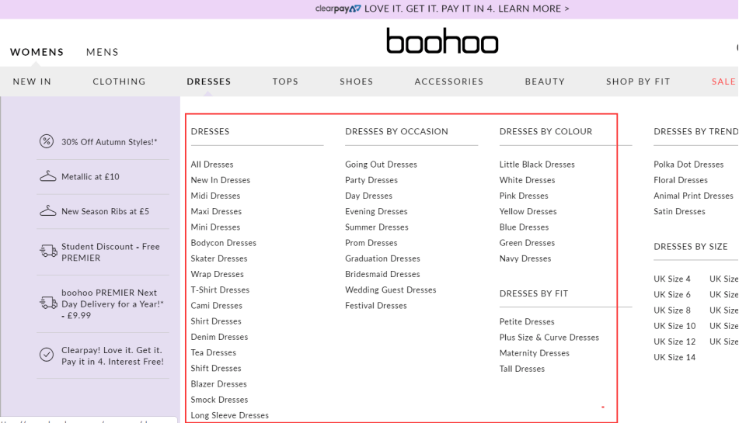Open the Clearpay Learn More banner
This screenshot has height=423, width=739.
[x=442, y=9]
